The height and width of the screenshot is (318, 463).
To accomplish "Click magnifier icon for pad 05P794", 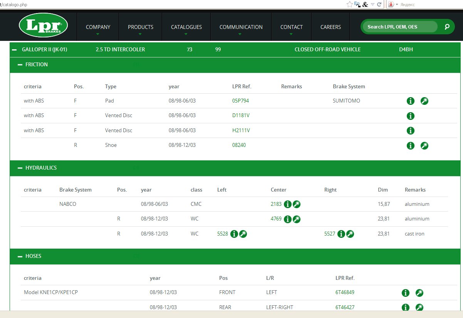I will 424,101.
